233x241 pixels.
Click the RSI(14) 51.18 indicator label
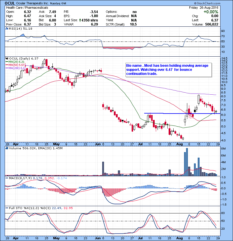point(20,28)
